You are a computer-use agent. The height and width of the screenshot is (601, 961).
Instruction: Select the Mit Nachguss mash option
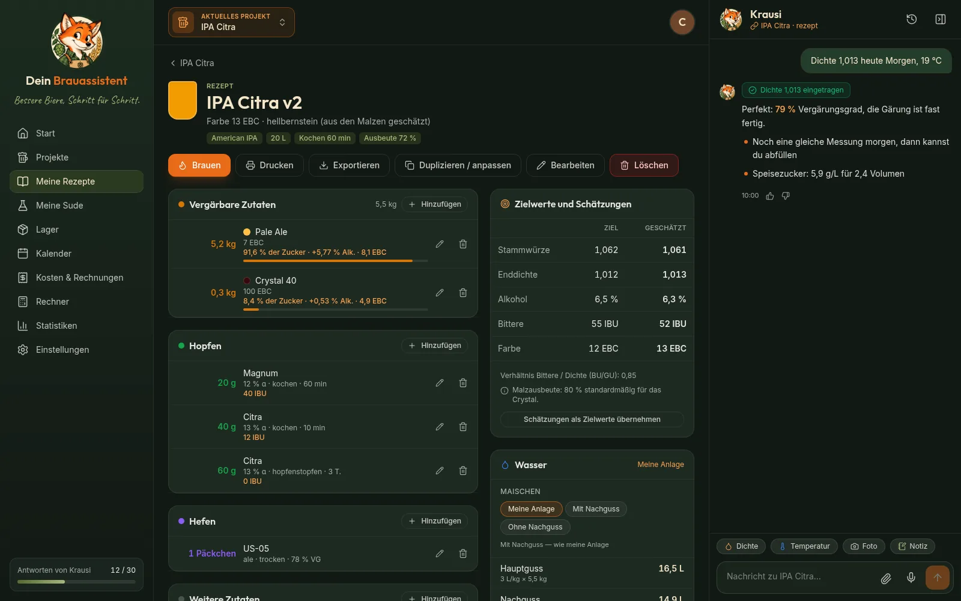596,509
